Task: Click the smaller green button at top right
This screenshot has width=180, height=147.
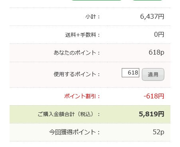Action: (x=147, y=0)
